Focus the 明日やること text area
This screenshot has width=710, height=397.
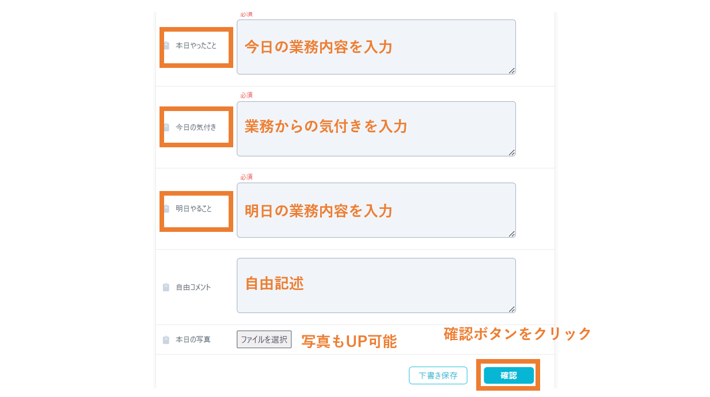(376, 211)
